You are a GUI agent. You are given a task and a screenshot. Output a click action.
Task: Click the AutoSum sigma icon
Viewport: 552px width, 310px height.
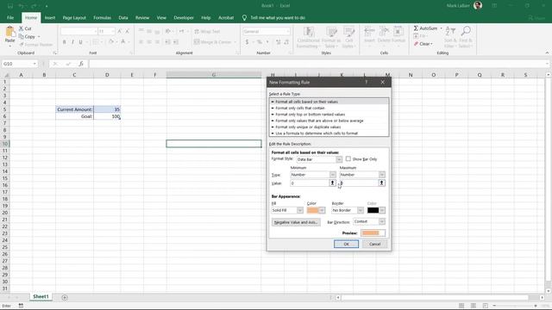pyautogui.click(x=416, y=28)
